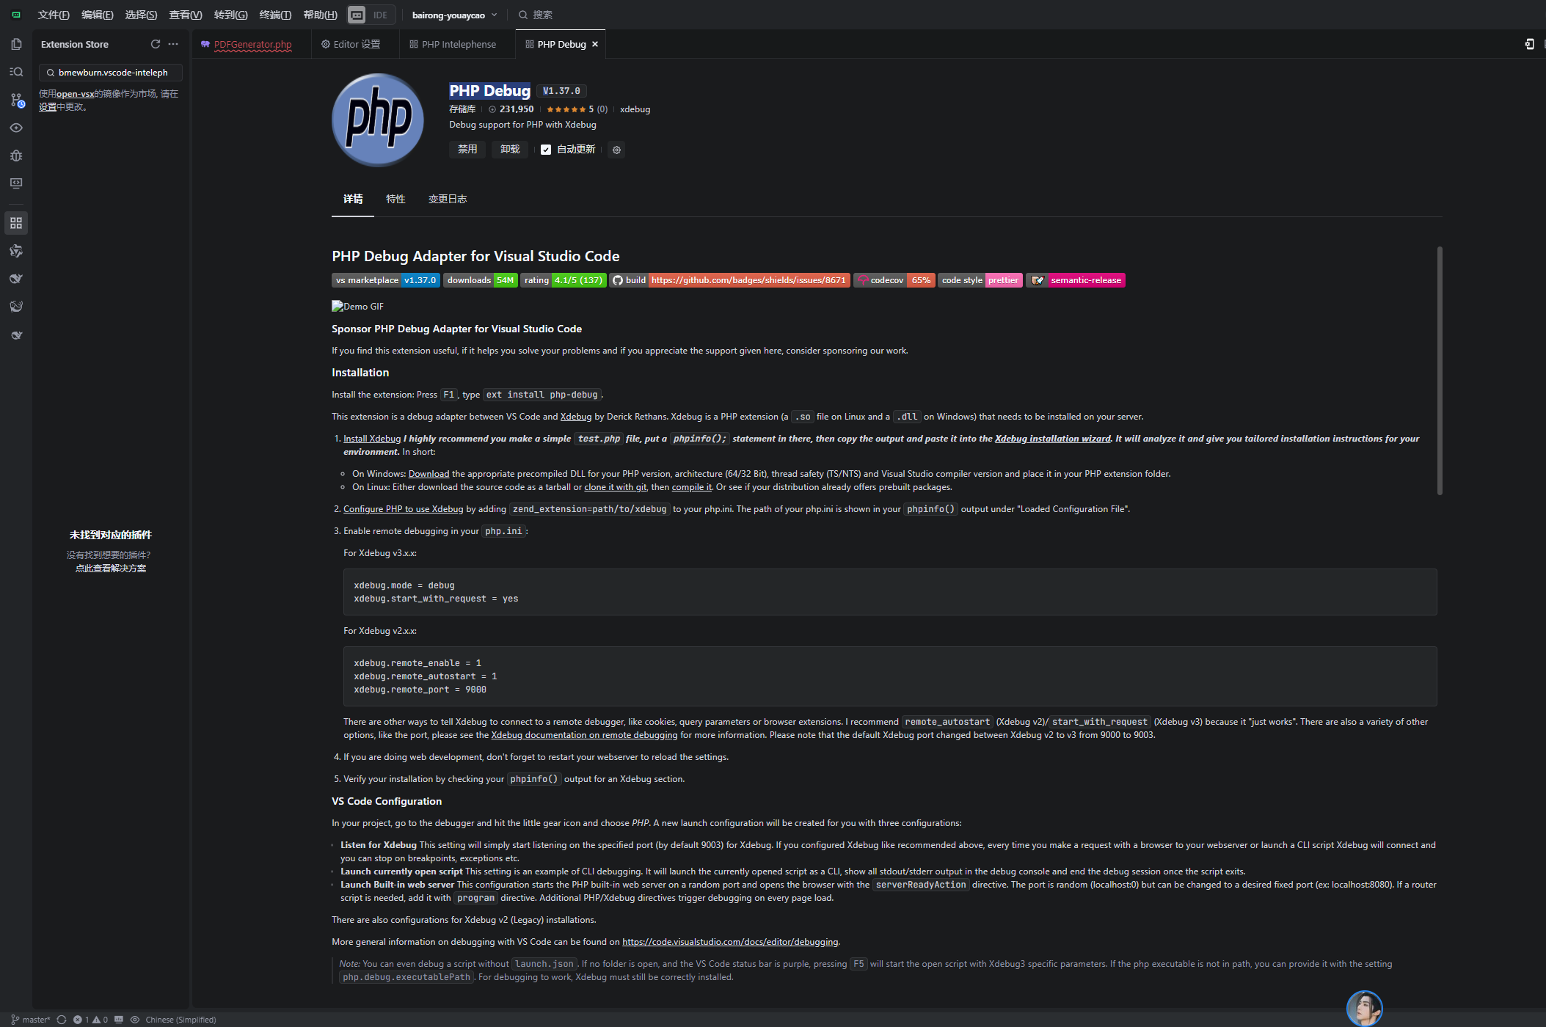Select the Extensions icon in the sidebar
This screenshot has width=1546, height=1027.
16,223
